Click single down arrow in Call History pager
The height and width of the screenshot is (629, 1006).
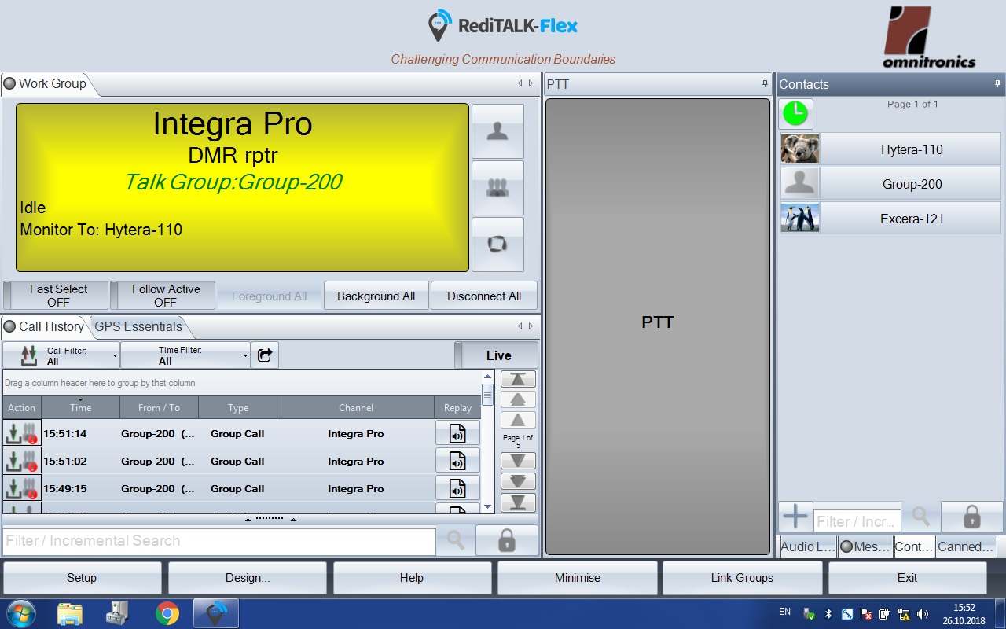click(518, 461)
